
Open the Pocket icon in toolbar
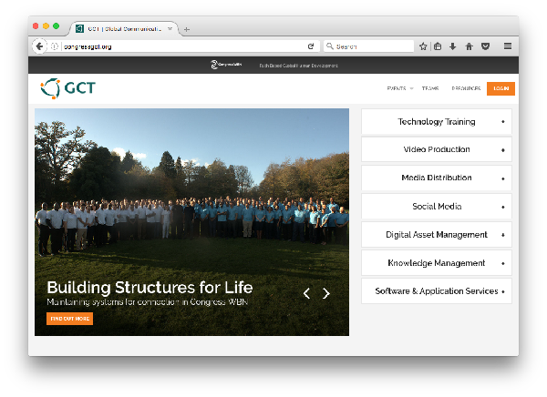(x=485, y=46)
